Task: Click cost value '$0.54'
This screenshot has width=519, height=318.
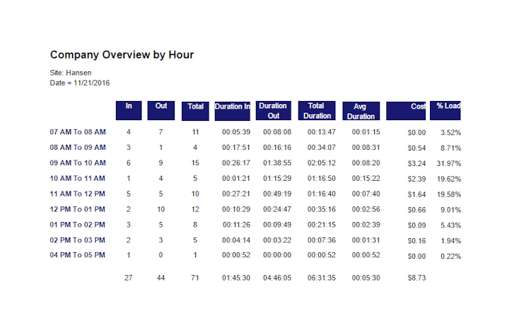Action: coord(416,148)
